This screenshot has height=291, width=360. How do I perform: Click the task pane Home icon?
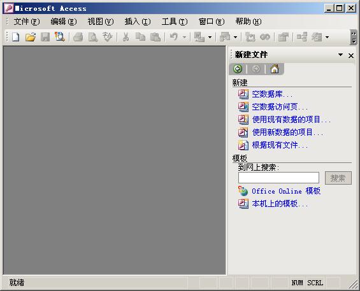tap(275, 69)
